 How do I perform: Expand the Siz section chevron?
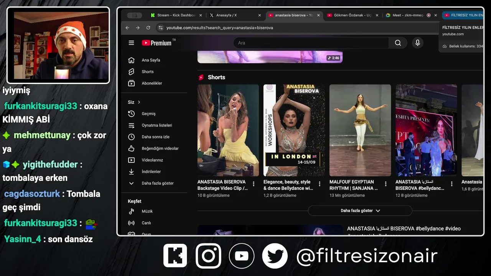(x=139, y=102)
